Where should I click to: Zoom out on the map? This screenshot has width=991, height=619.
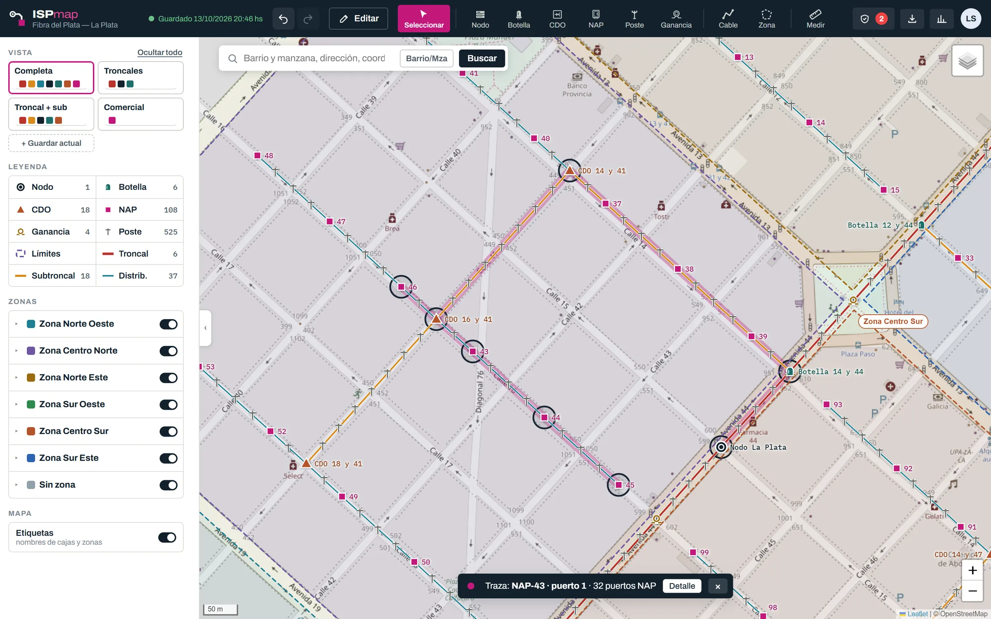pyautogui.click(x=972, y=591)
